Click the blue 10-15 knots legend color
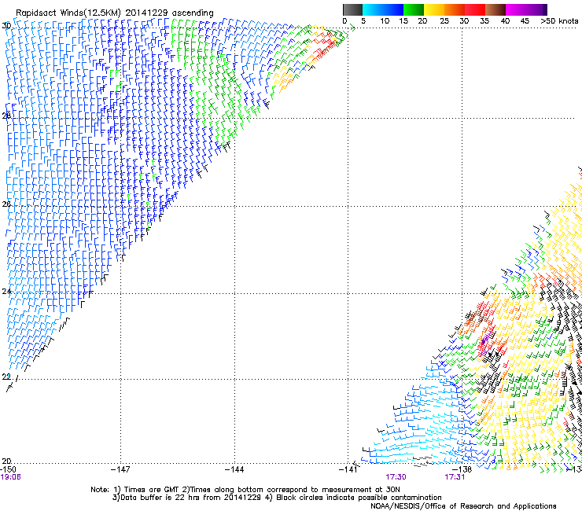582x511 pixels. click(392, 9)
